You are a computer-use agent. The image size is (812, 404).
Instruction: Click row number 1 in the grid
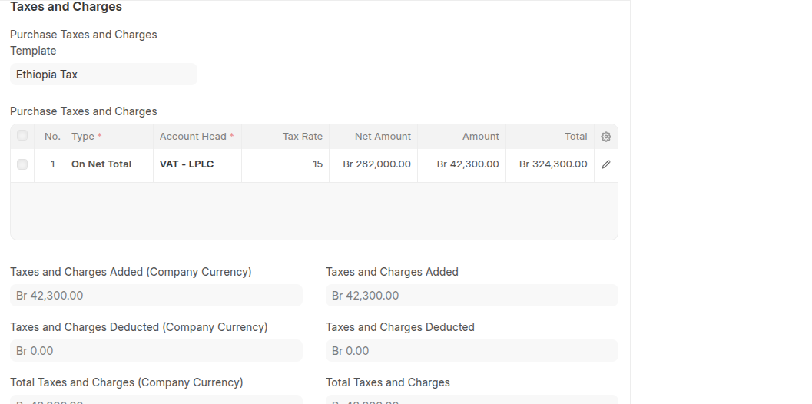click(x=51, y=164)
